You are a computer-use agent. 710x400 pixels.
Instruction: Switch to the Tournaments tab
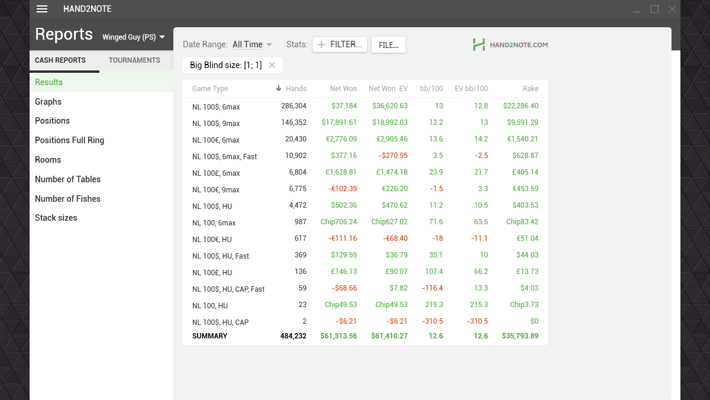coord(134,60)
